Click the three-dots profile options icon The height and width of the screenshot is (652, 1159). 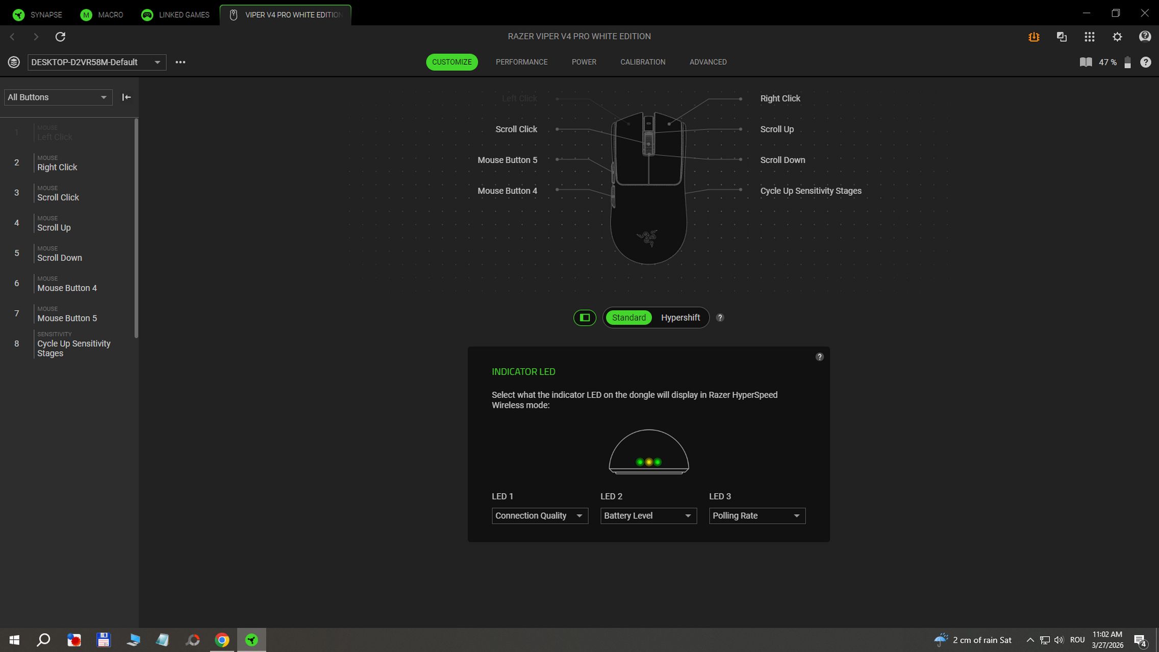tap(180, 62)
